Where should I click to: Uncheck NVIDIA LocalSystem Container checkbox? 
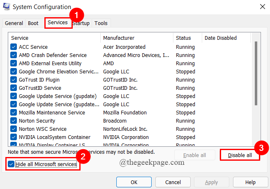(14, 137)
